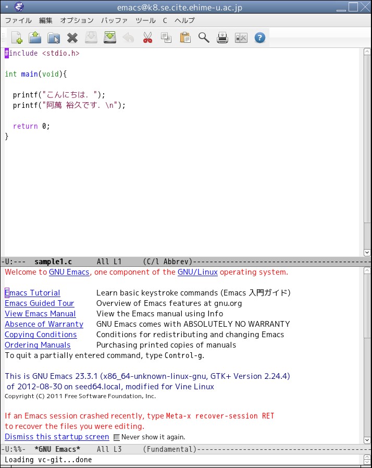The image size is (372, 468).
Task: Click the startup screen scrollbar up arrow
Action: [367, 270]
